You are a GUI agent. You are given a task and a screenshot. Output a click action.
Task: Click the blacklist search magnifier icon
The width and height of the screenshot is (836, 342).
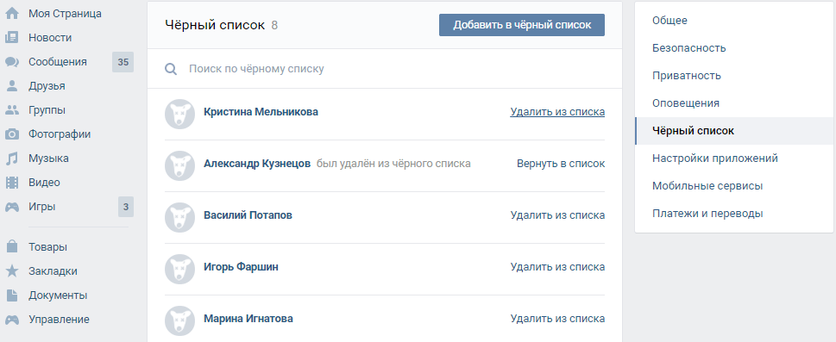[x=171, y=69]
